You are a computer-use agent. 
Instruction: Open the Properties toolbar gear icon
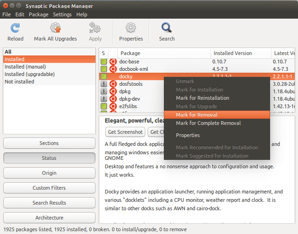pyautogui.click(x=131, y=28)
